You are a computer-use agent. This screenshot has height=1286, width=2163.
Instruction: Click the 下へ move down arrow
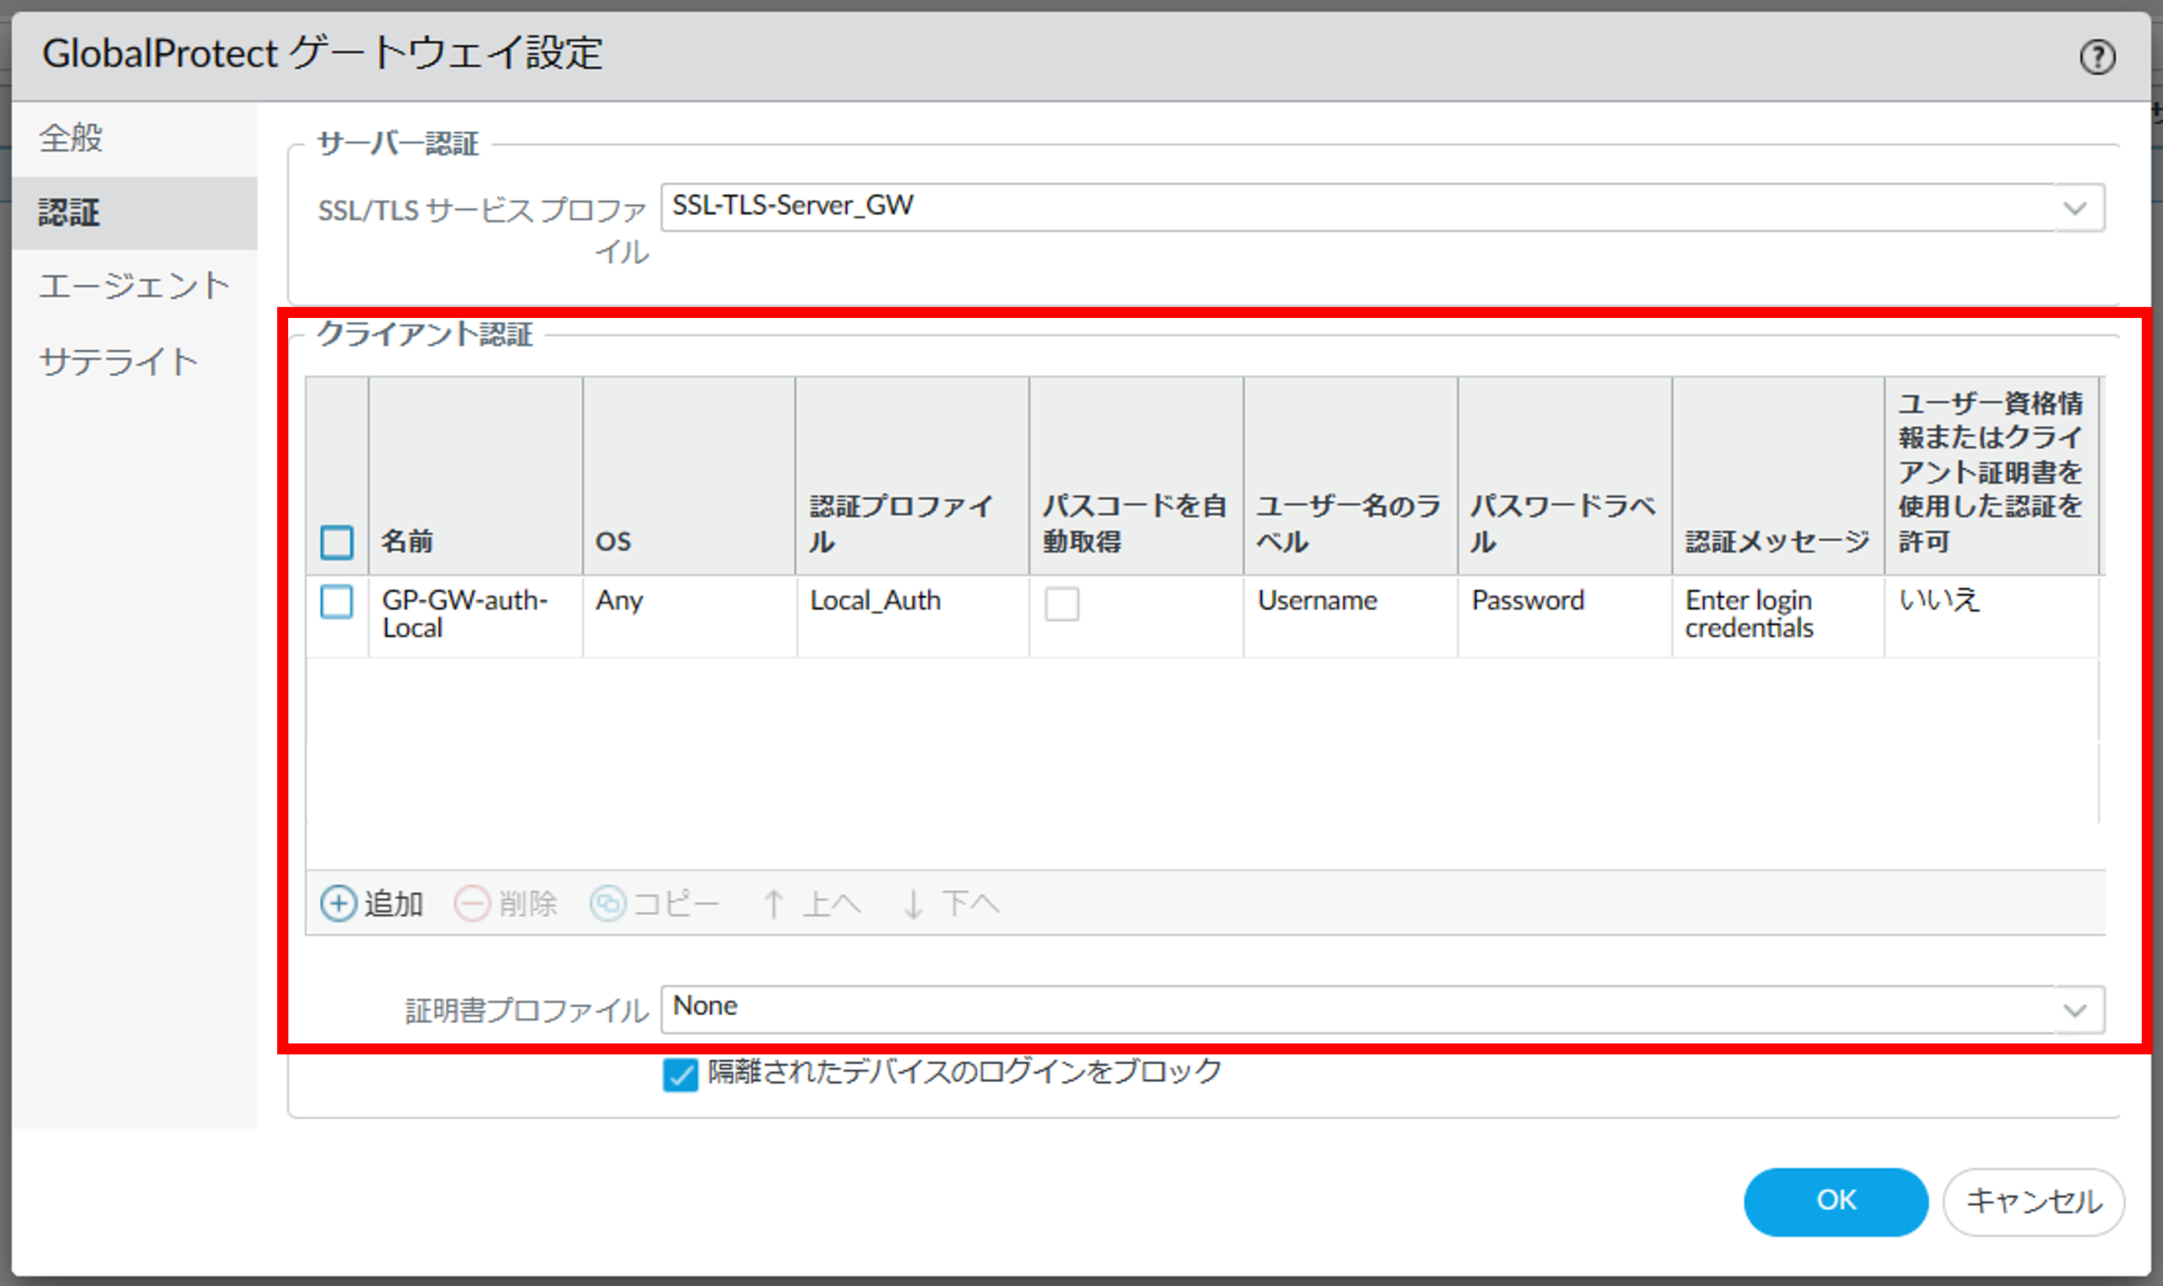click(x=912, y=903)
